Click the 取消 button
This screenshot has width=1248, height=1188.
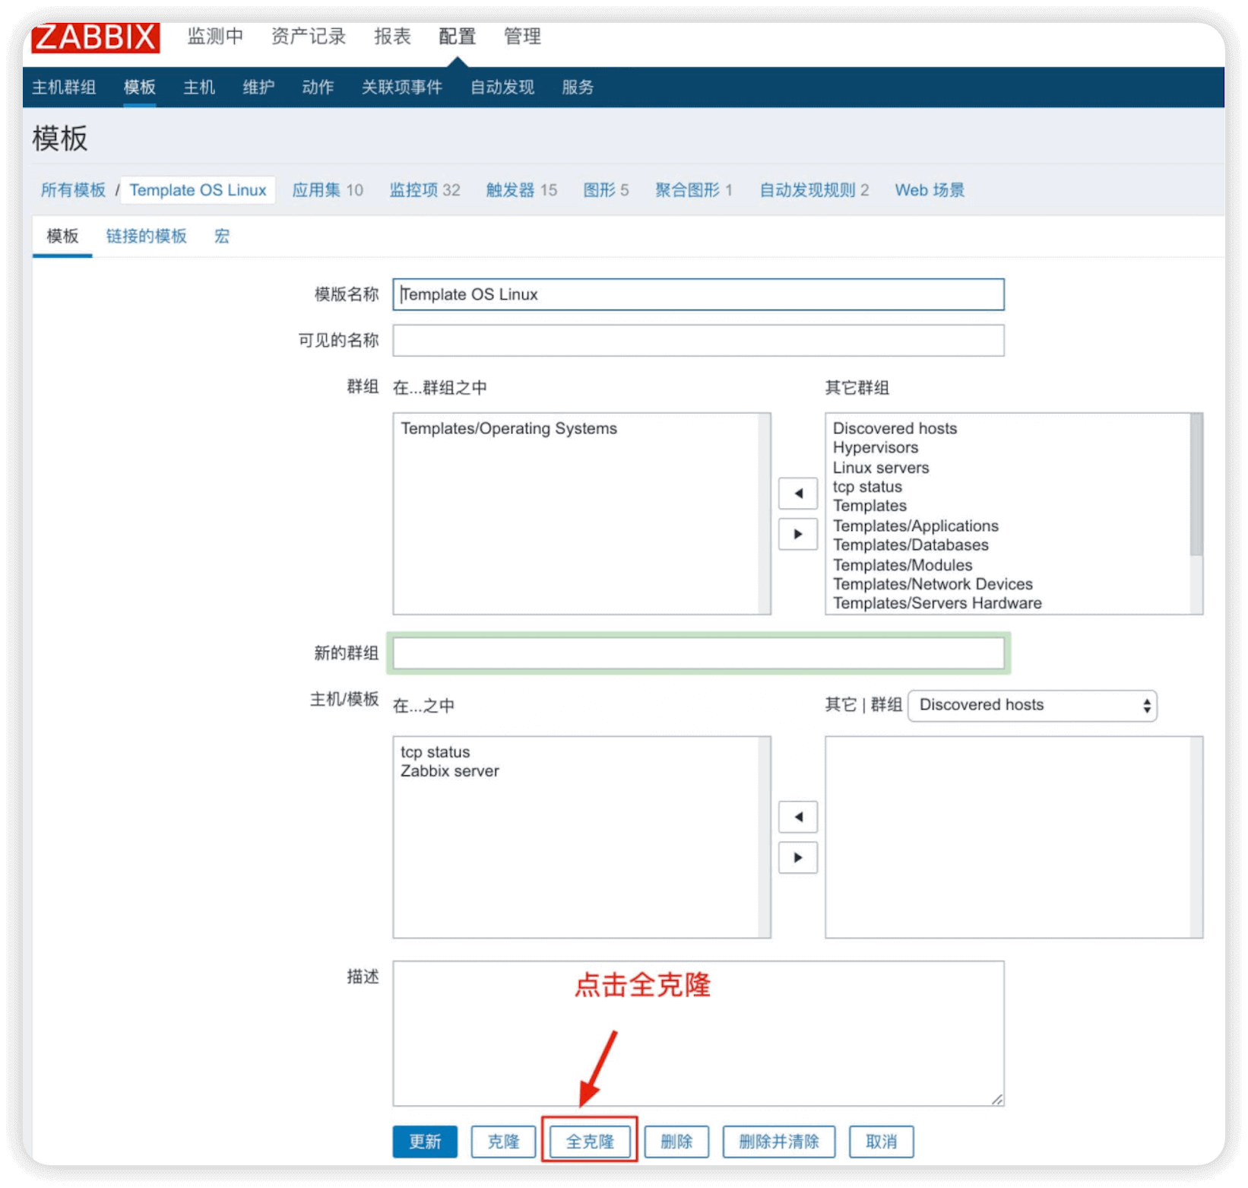click(x=882, y=1142)
